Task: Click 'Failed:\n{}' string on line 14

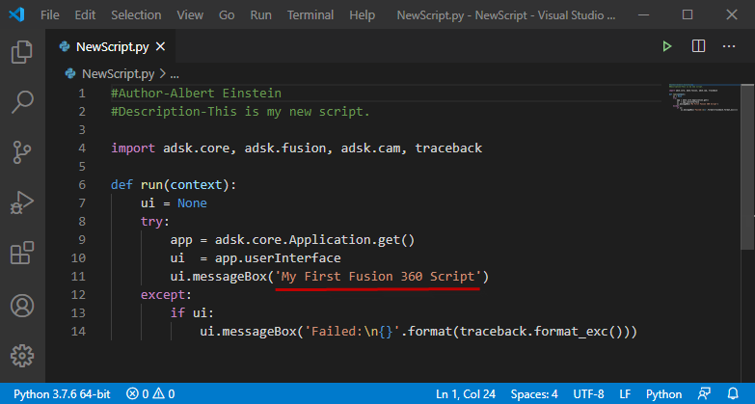Action: pyautogui.click(x=353, y=332)
